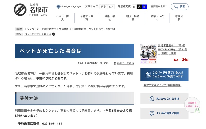Click bold text 事前に予約が必要です
This screenshot has width=206, height=129.
52,78
